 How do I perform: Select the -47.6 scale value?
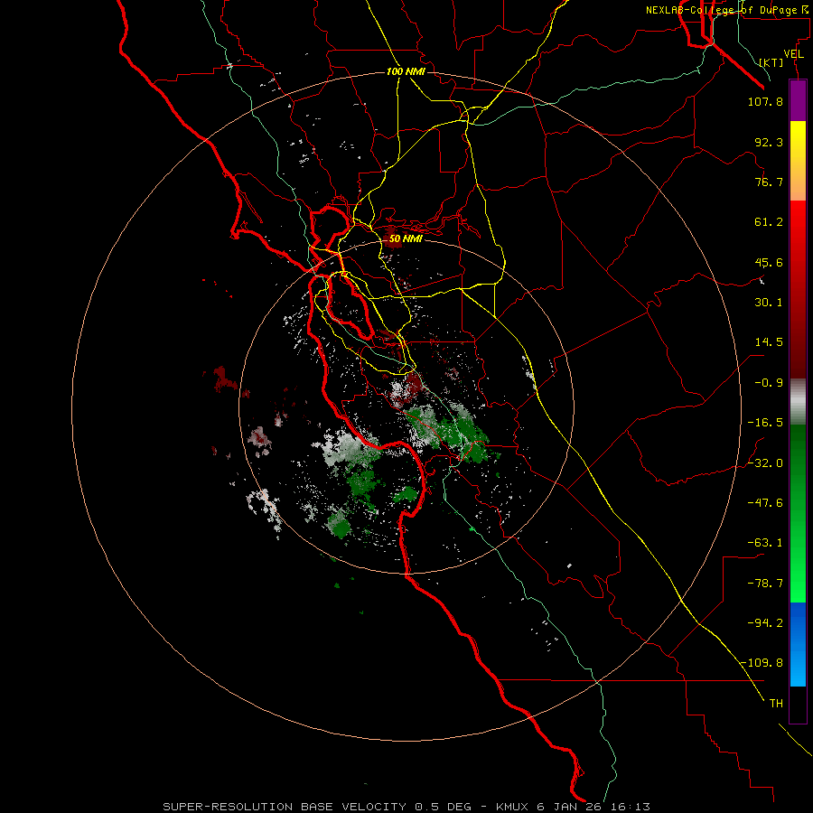tap(765, 503)
